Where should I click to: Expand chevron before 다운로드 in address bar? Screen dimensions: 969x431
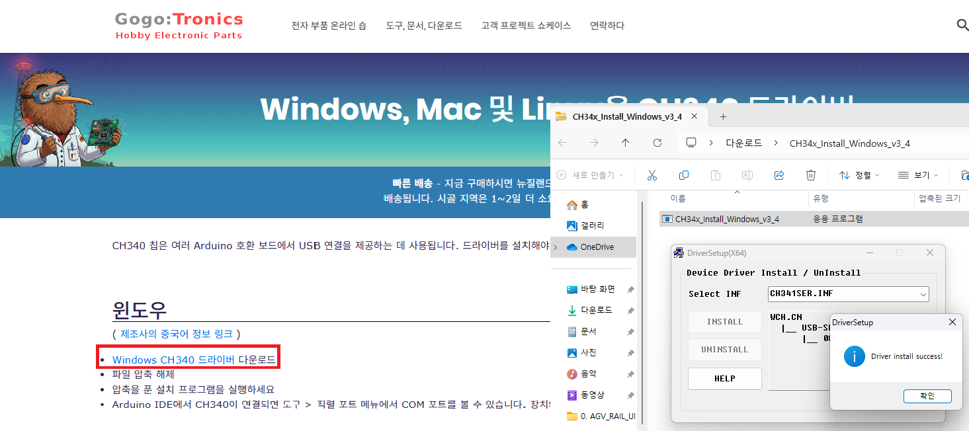(x=711, y=143)
